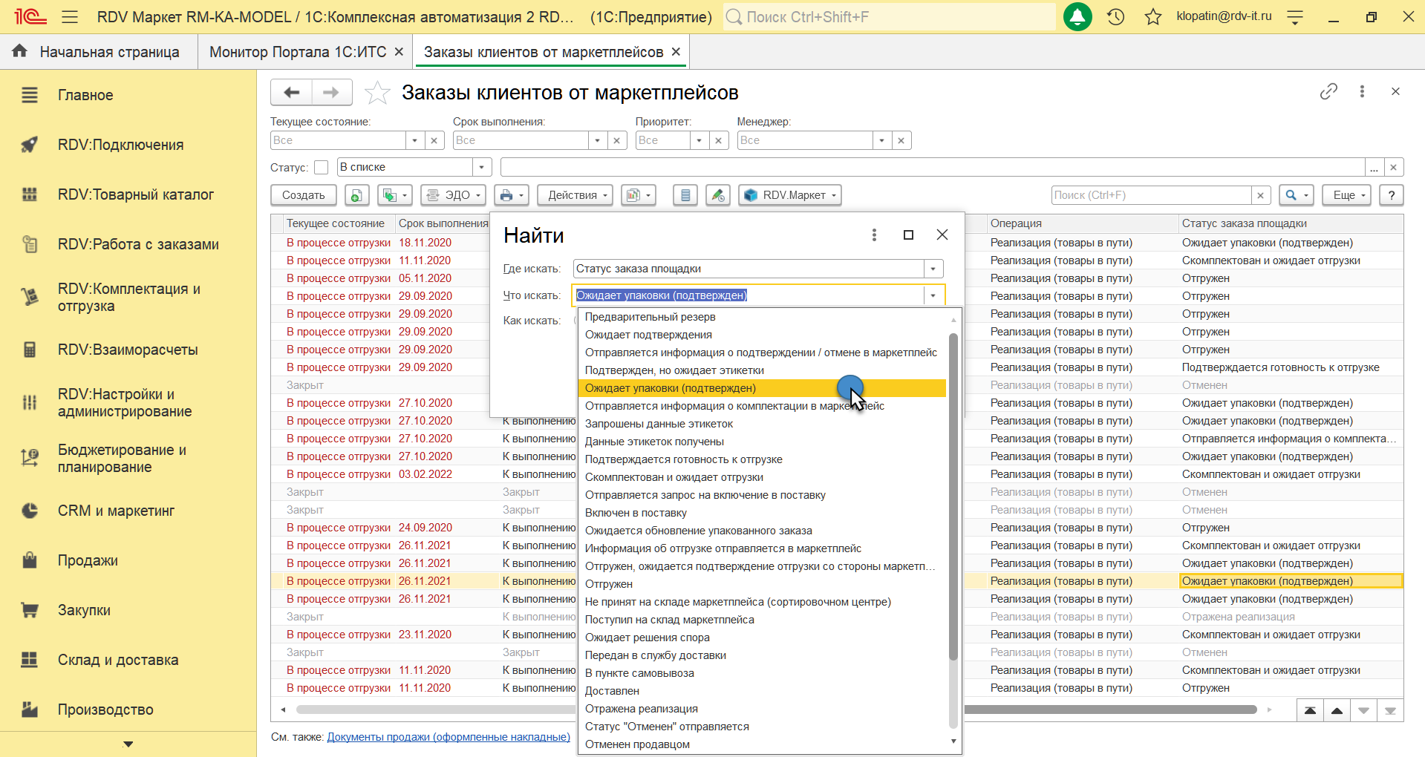The image size is (1425, 757).
Task: Expand the Действия dropdown button
Action: click(x=574, y=195)
